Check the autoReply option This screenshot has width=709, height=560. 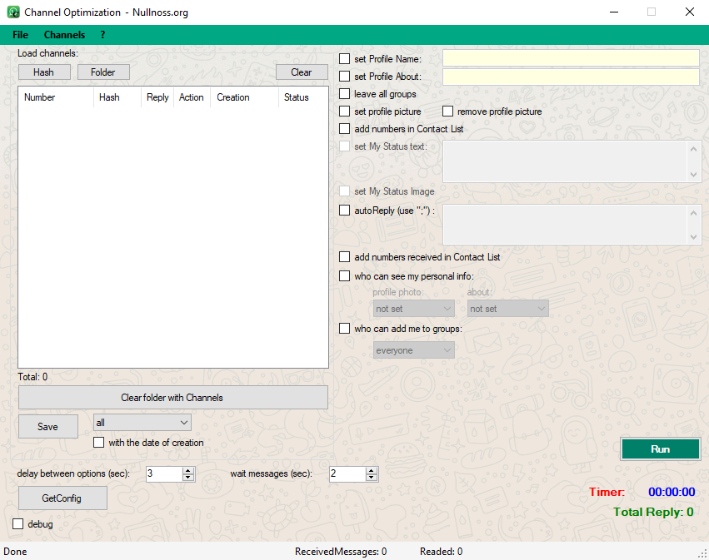[x=345, y=211]
